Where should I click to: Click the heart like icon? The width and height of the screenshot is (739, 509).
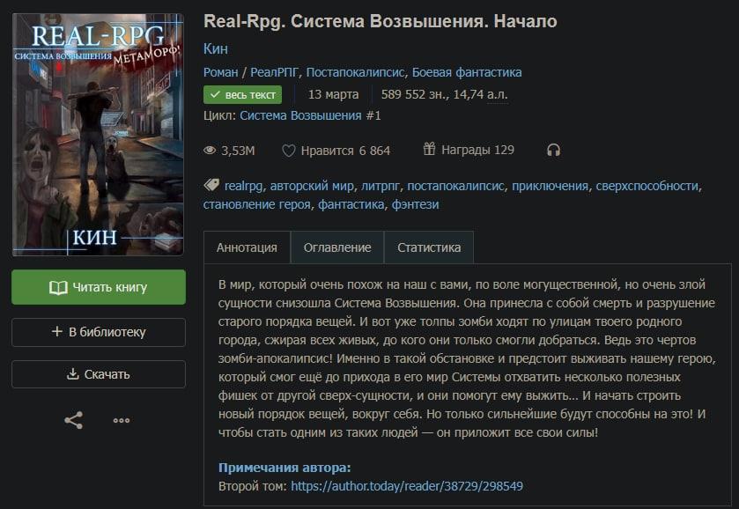(288, 151)
